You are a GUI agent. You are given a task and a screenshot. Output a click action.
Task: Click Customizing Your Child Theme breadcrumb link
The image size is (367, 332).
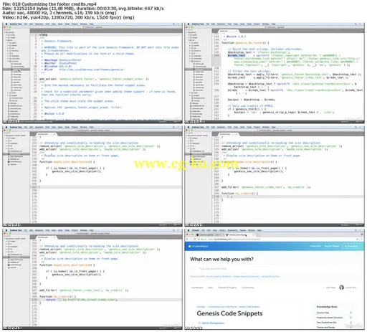tap(222, 307)
